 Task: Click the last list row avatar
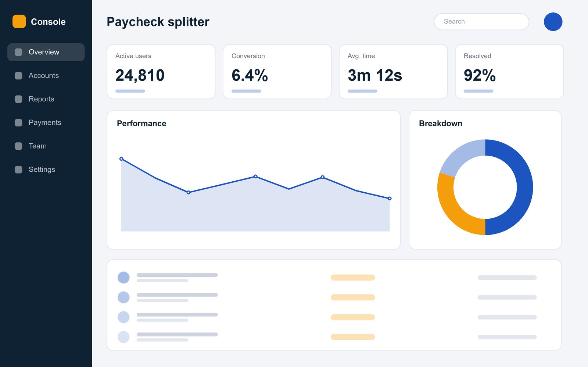tap(123, 337)
